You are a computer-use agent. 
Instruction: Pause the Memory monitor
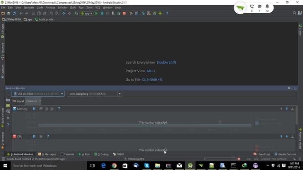point(34,109)
